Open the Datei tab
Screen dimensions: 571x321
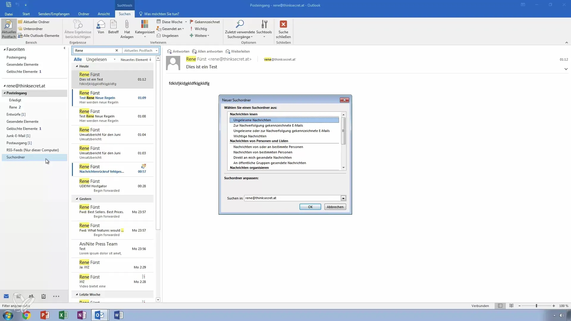[x=9, y=14]
